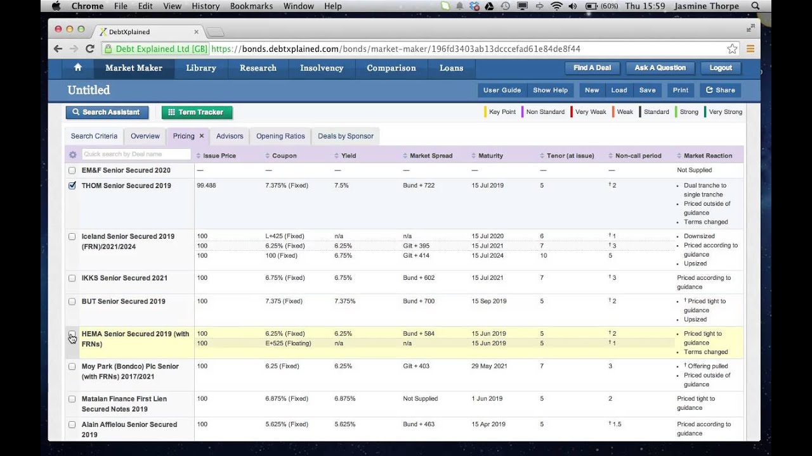Click Chrome back arrow
812x456 pixels.
(58, 49)
